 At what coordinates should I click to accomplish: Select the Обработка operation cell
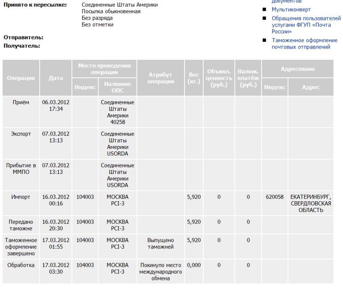coord(21,271)
